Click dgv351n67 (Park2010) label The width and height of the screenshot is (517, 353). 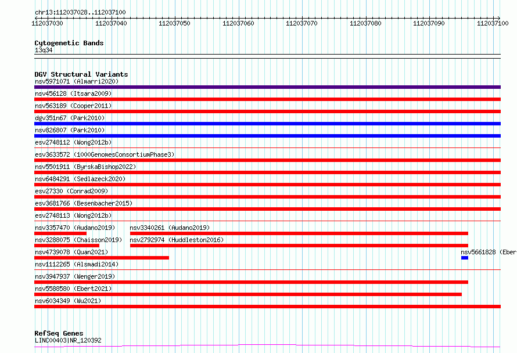coord(70,118)
